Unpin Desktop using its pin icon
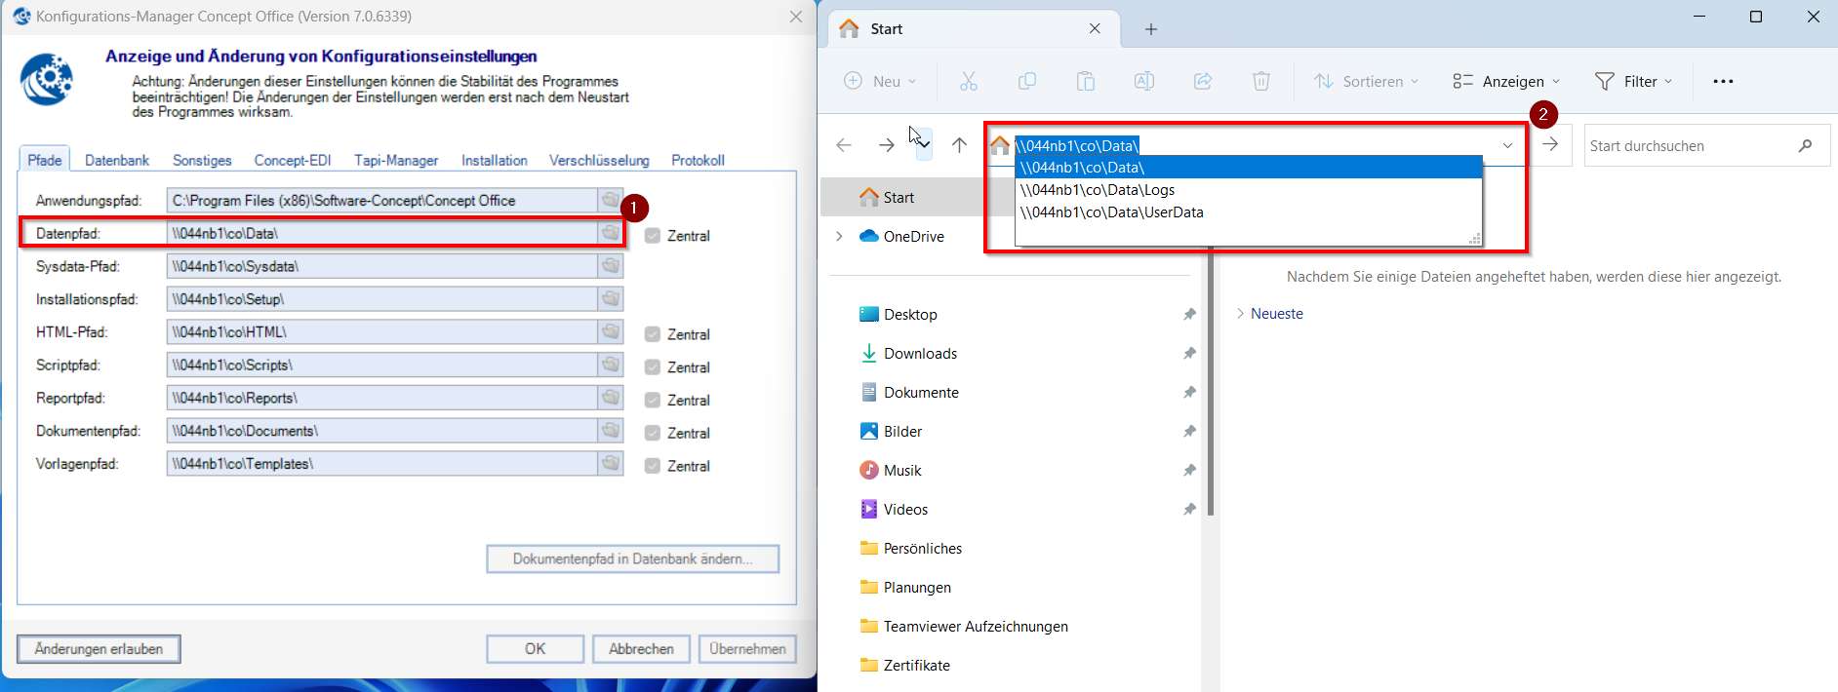Viewport: 1838px width, 692px height. (1189, 314)
